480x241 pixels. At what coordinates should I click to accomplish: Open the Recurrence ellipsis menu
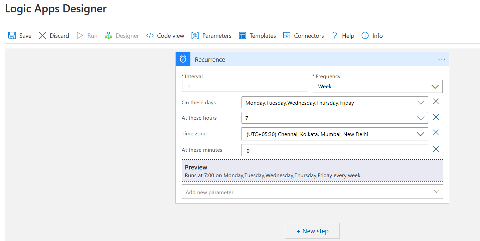pos(442,59)
